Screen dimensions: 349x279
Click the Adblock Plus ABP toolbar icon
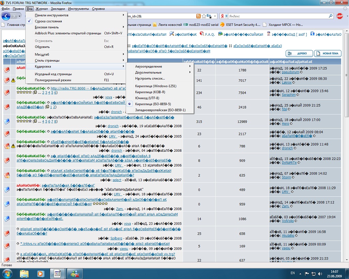point(339,16)
